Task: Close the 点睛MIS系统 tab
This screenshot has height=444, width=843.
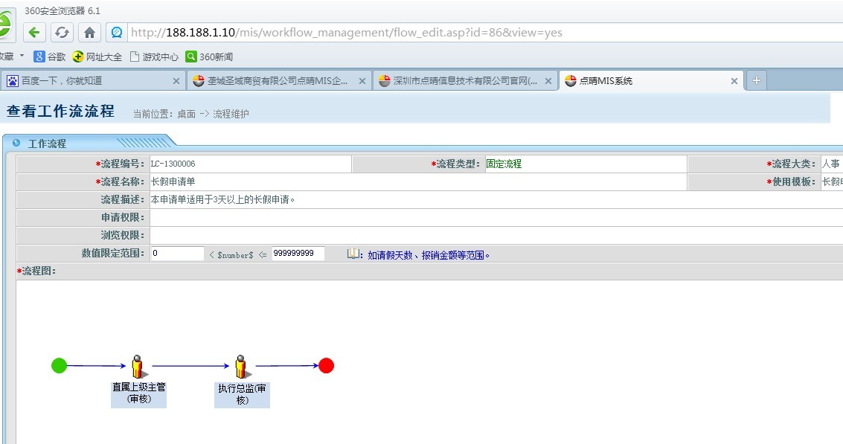Action: coord(734,81)
